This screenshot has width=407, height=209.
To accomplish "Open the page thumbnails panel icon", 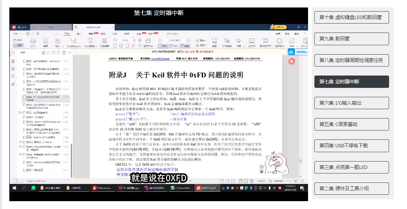I will [13, 61].
